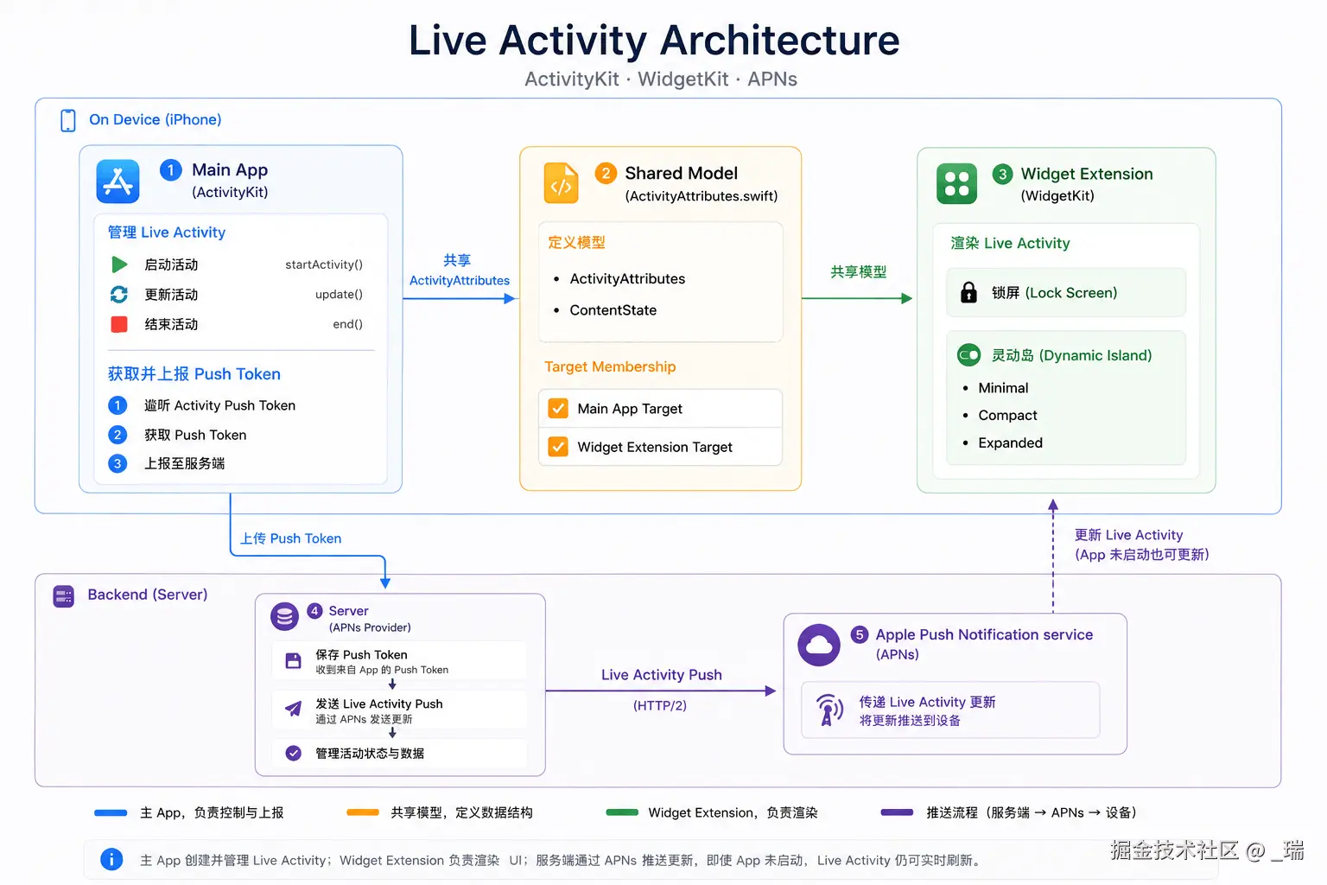Click the "上报至服务端" step text
Screen dimensions: 1327x885
tap(185, 463)
